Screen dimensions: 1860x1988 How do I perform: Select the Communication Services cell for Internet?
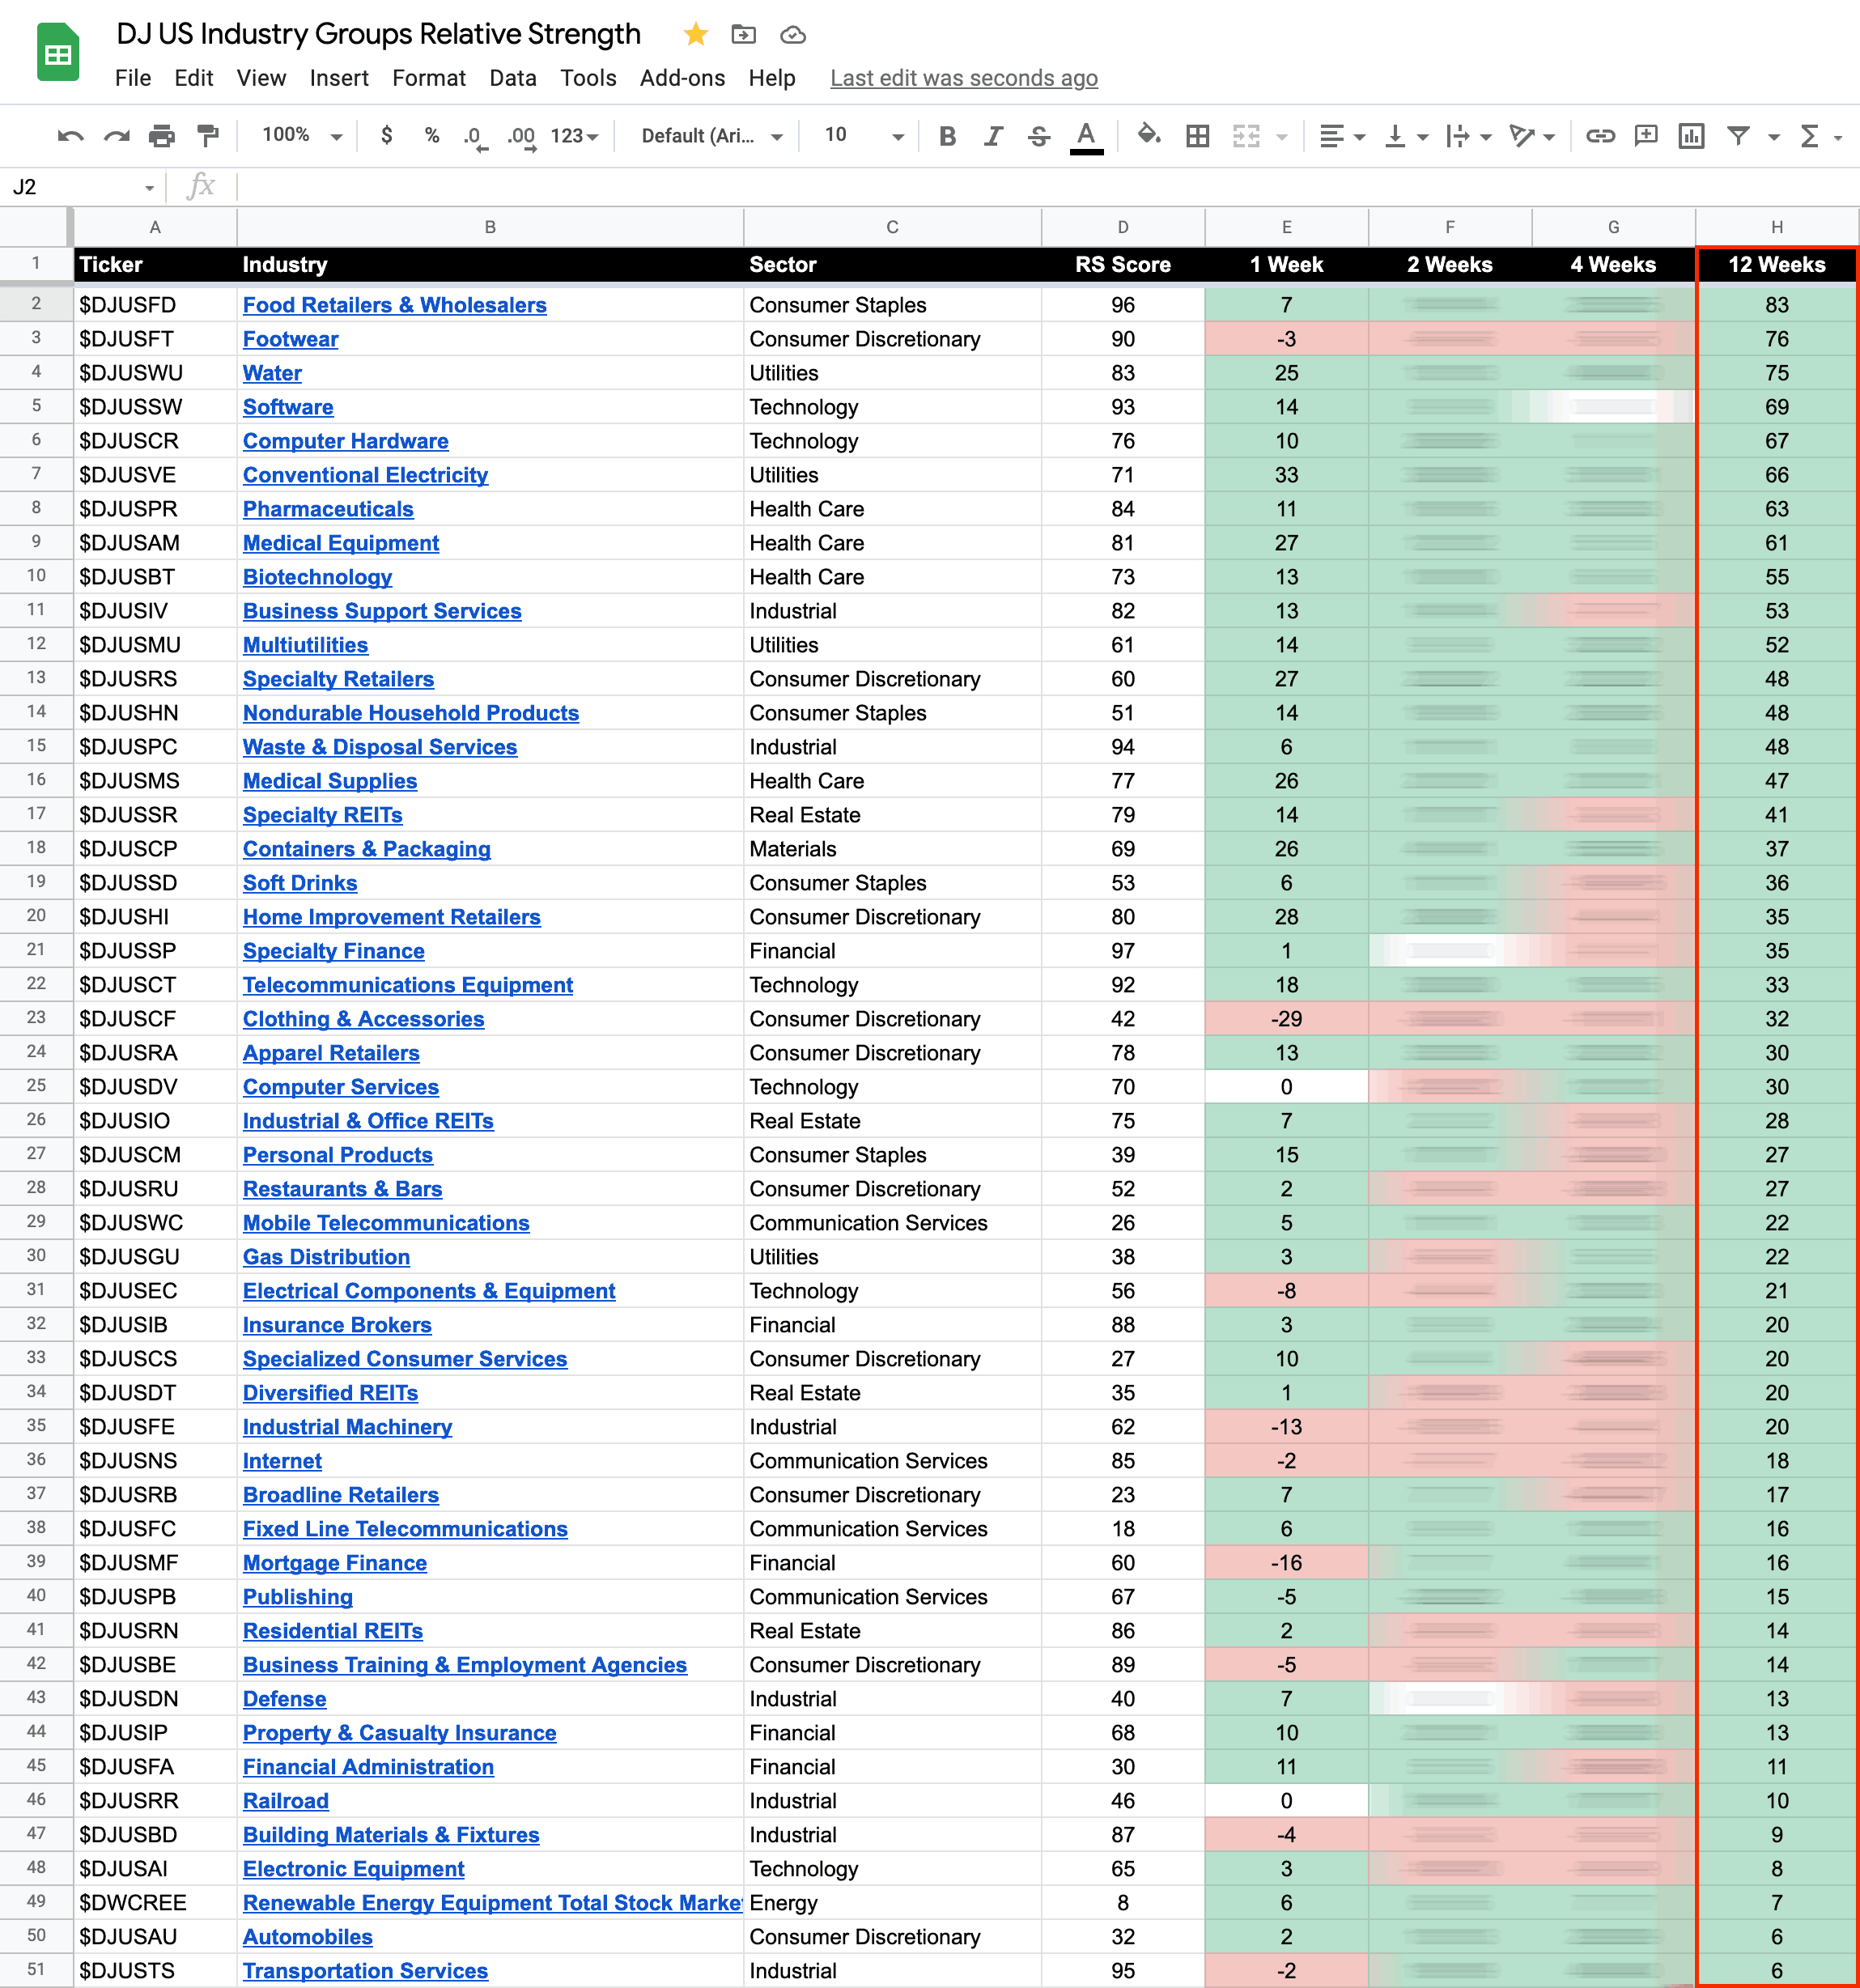click(x=892, y=1461)
